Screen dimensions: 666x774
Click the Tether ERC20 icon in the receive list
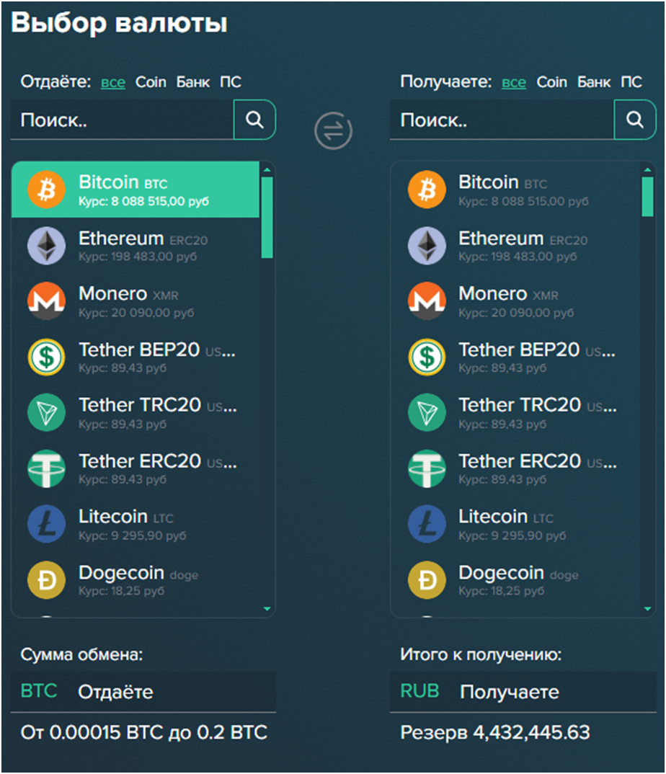point(427,468)
